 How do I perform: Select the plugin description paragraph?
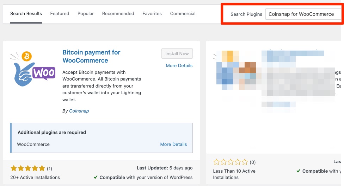(x=102, y=86)
